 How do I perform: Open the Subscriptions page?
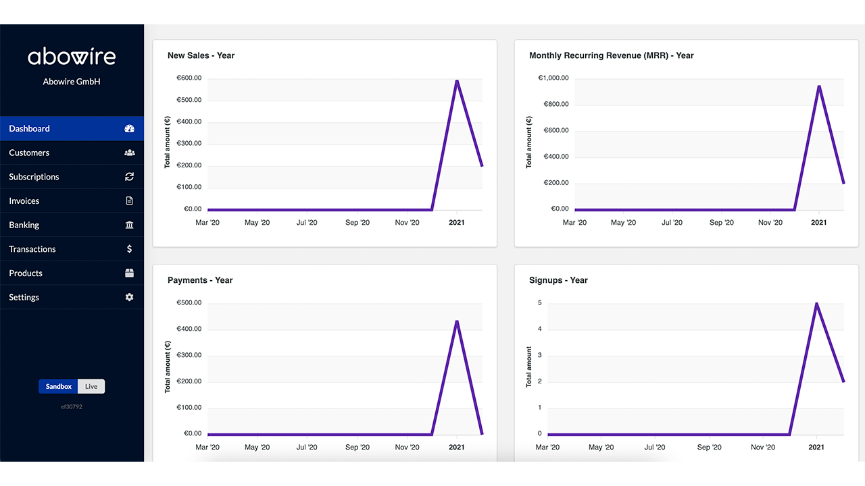(34, 177)
